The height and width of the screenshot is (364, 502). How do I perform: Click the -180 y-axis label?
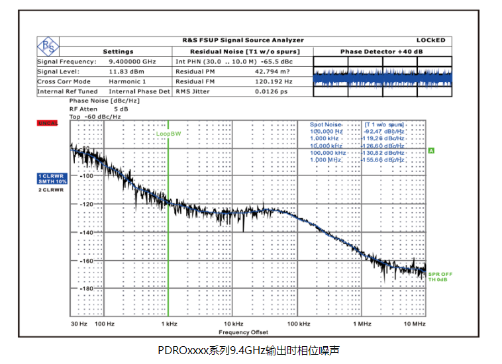(x=87, y=289)
